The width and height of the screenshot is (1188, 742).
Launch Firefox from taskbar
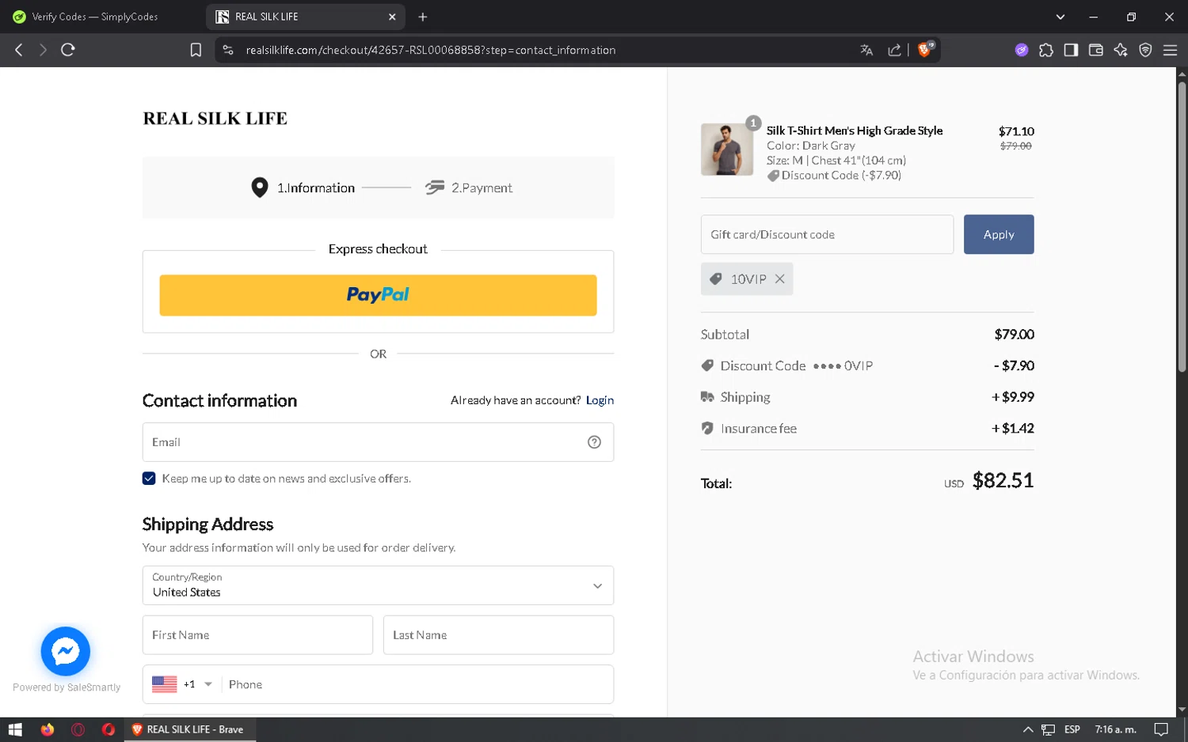pos(48,729)
